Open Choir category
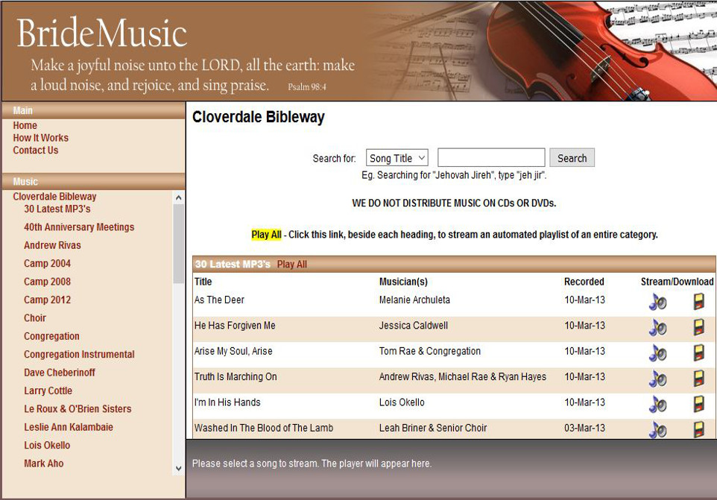717x500 pixels. point(35,318)
